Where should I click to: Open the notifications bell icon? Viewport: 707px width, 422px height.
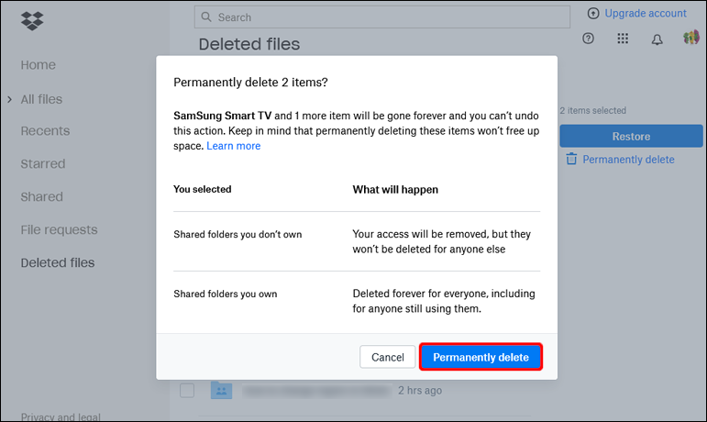tap(657, 39)
